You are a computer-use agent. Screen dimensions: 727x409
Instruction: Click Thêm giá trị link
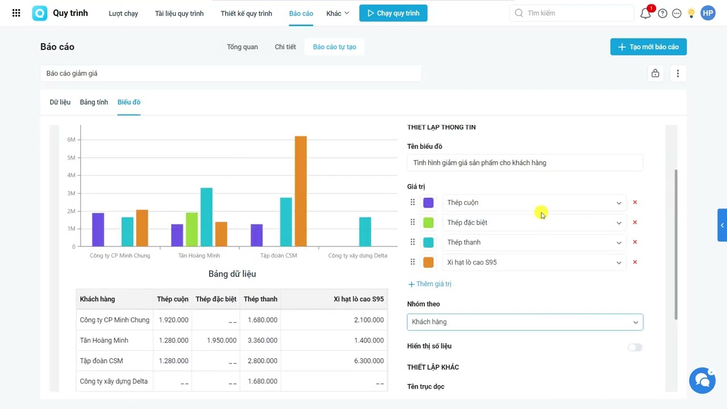(430, 284)
